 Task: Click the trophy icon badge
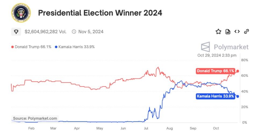point(16,32)
